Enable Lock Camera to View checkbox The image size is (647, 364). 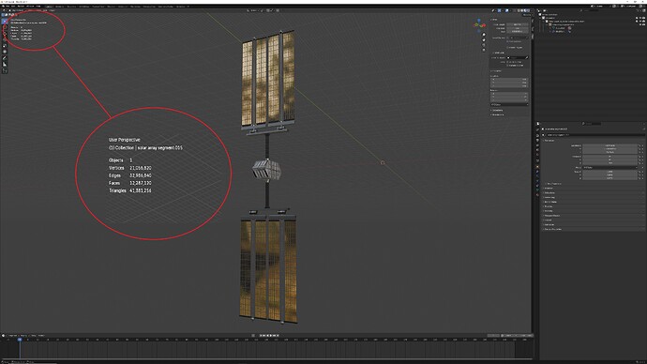507,66
